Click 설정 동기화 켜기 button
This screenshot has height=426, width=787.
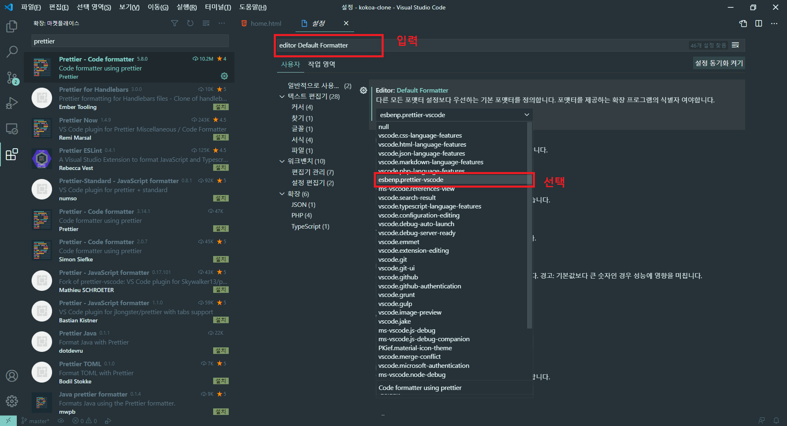pyautogui.click(x=719, y=63)
